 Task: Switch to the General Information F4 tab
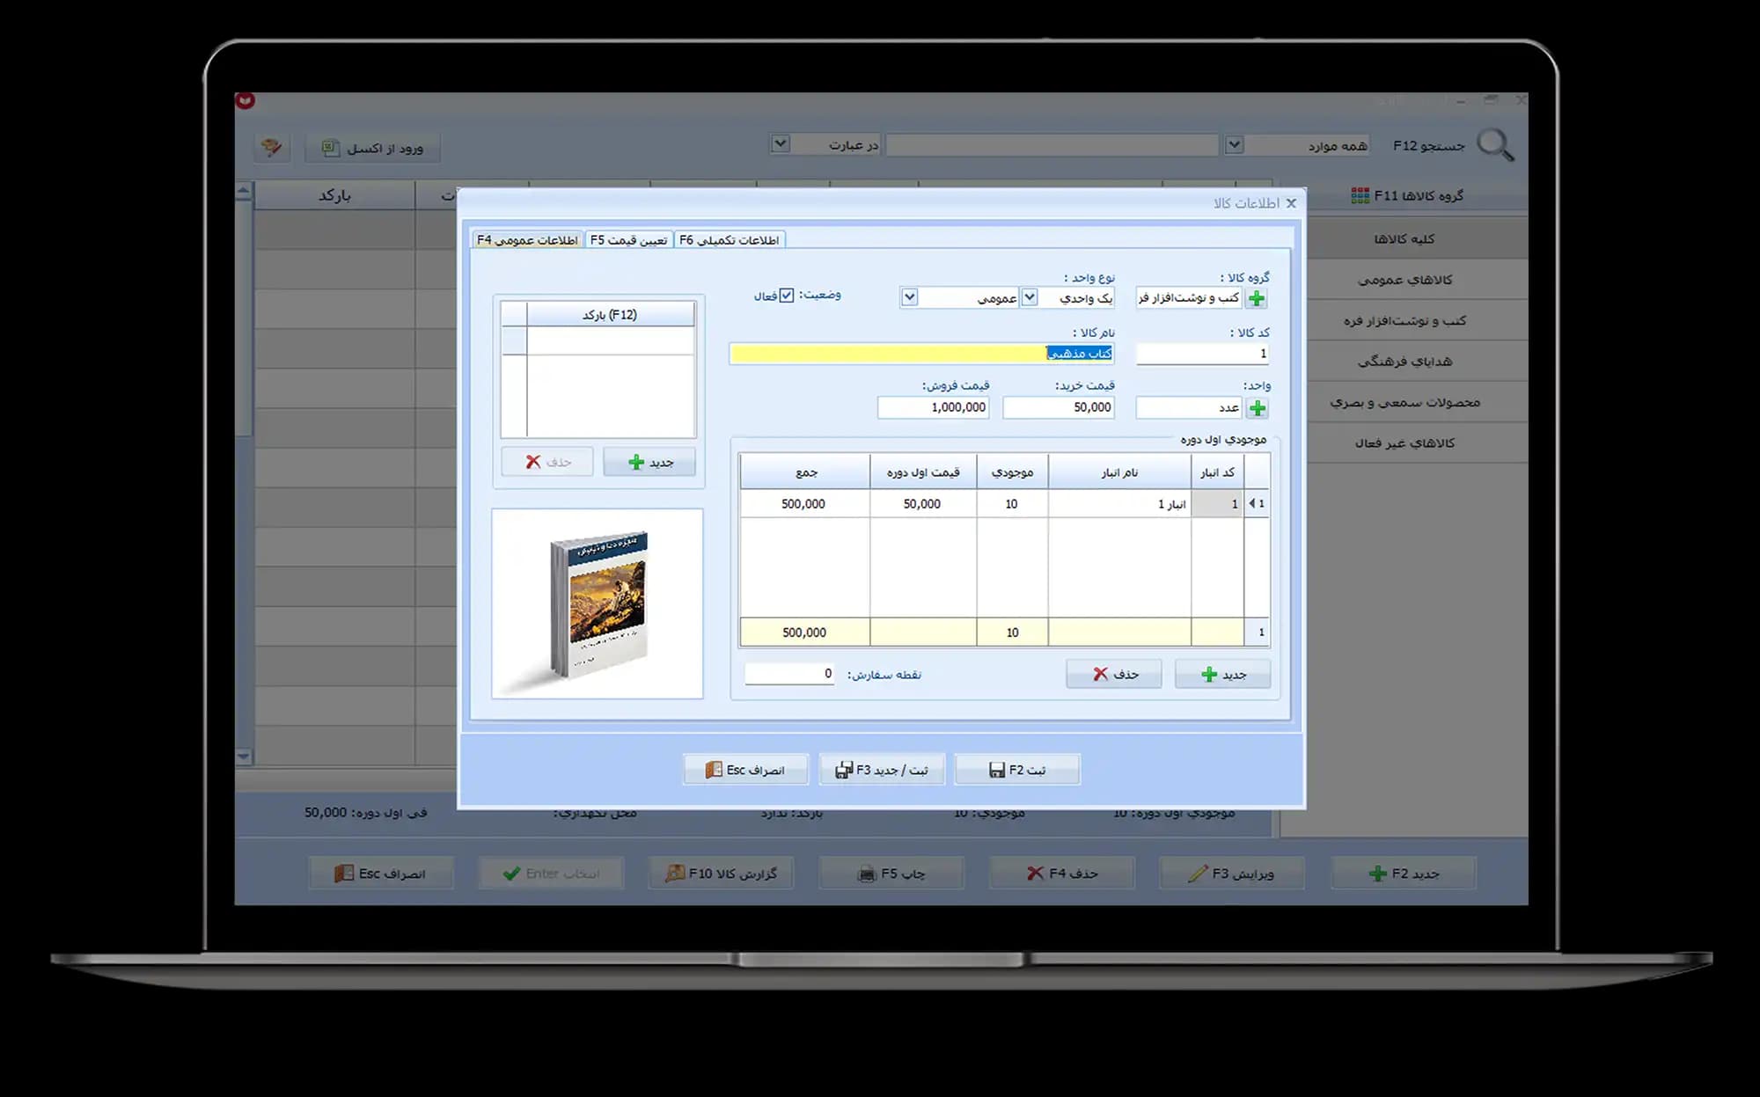click(x=527, y=239)
